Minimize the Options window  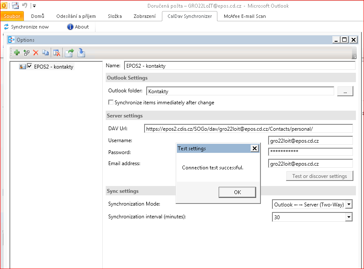[336, 40]
